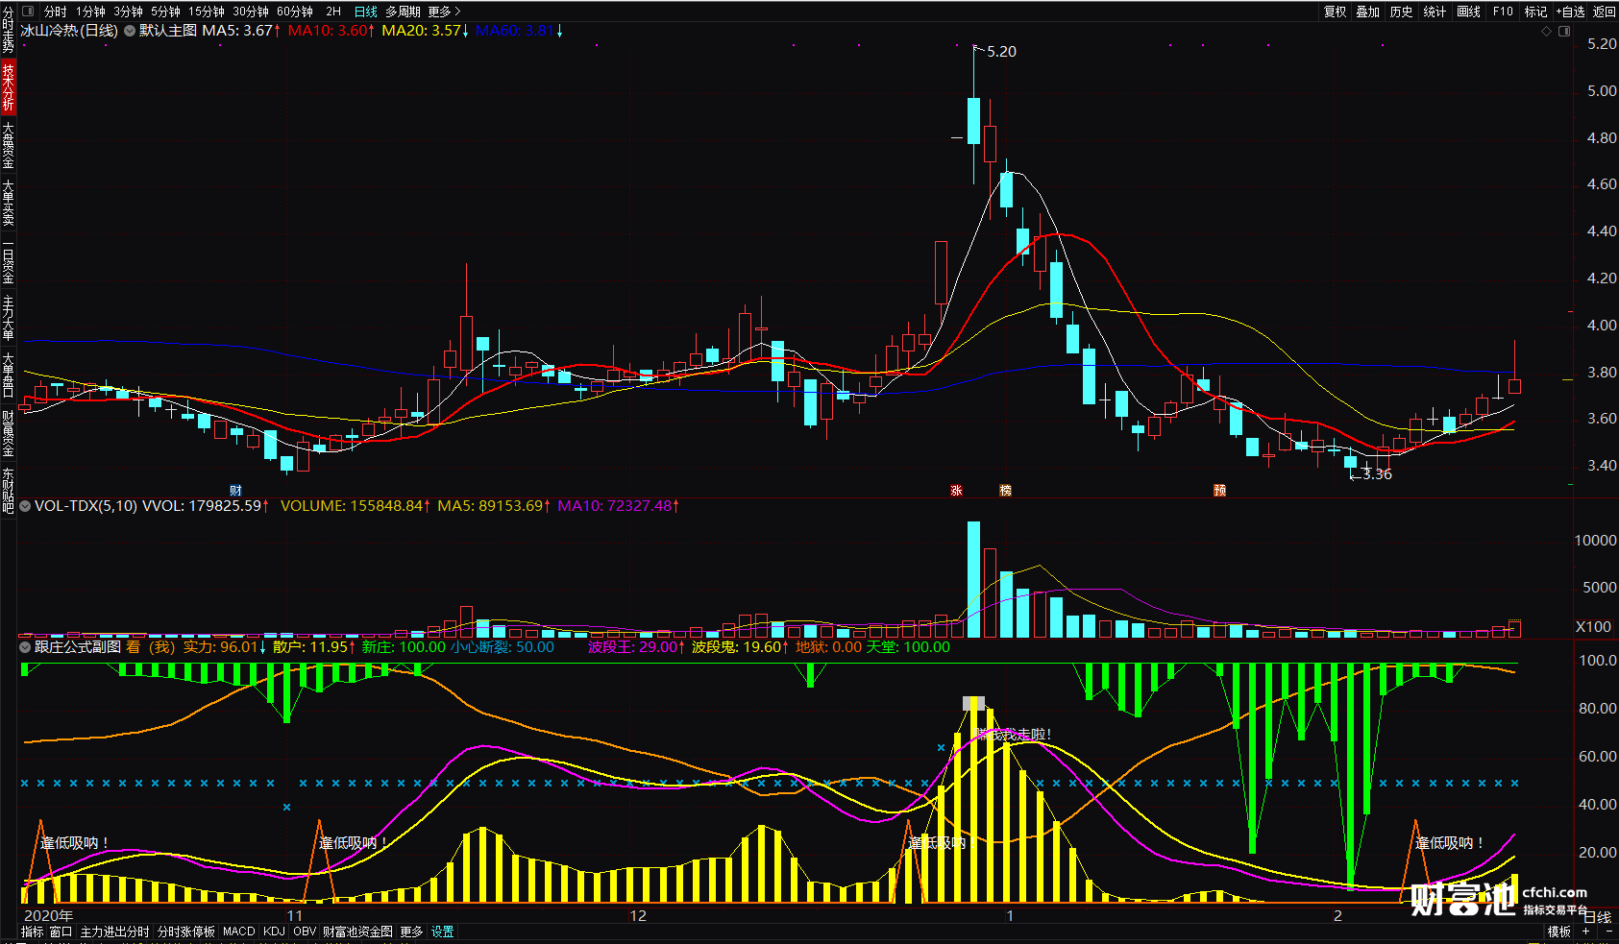Viewport: 1619px width, 944px height.
Task: Click the diamond icon above price axis
Action: click(x=1546, y=31)
